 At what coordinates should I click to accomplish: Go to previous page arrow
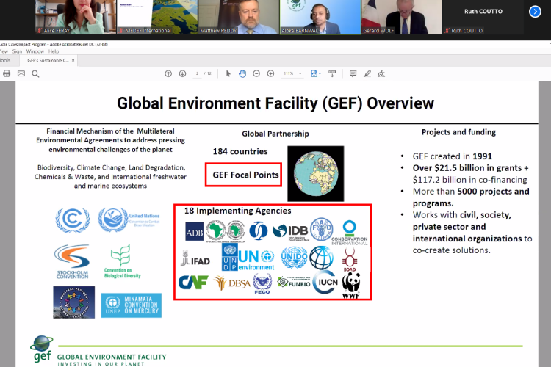pyautogui.click(x=168, y=73)
